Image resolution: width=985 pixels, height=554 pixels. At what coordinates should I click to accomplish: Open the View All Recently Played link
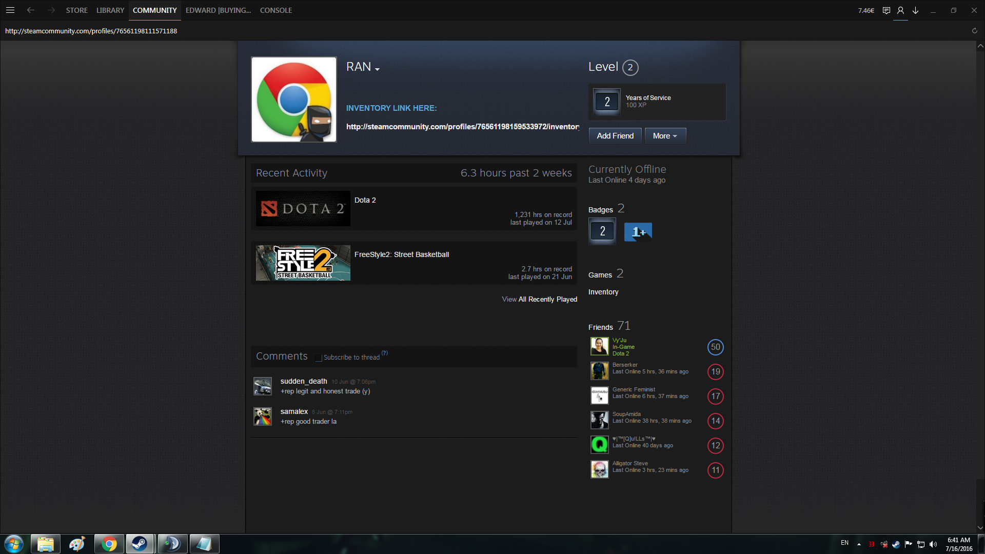click(x=539, y=299)
